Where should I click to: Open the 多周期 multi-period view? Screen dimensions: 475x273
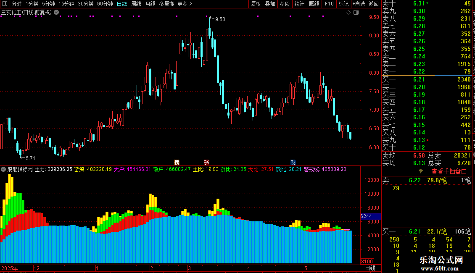tap(166, 4)
